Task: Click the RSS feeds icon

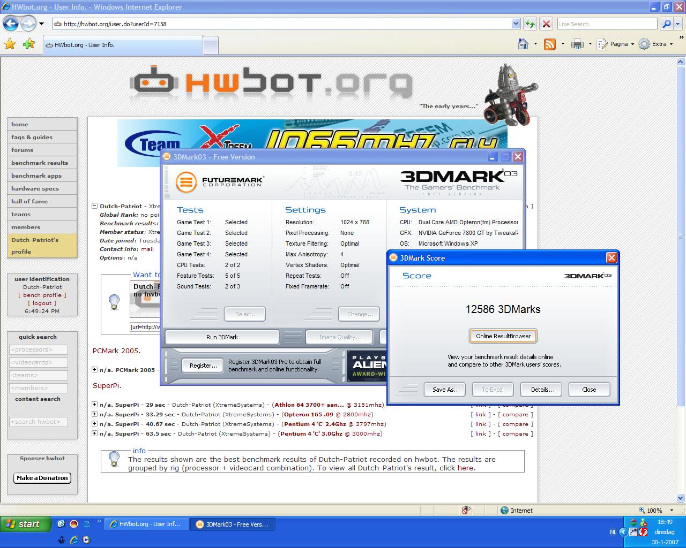Action: pyautogui.click(x=550, y=44)
